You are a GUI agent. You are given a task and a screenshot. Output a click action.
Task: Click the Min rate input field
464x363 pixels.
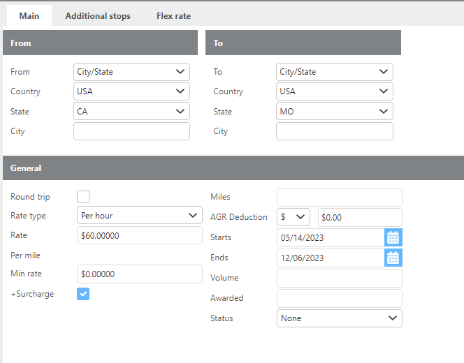tap(138, 274)
